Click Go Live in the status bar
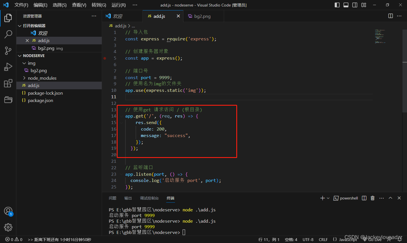This screenshot has height=243, width=407. pyautogui.click(x=374, y=239)
